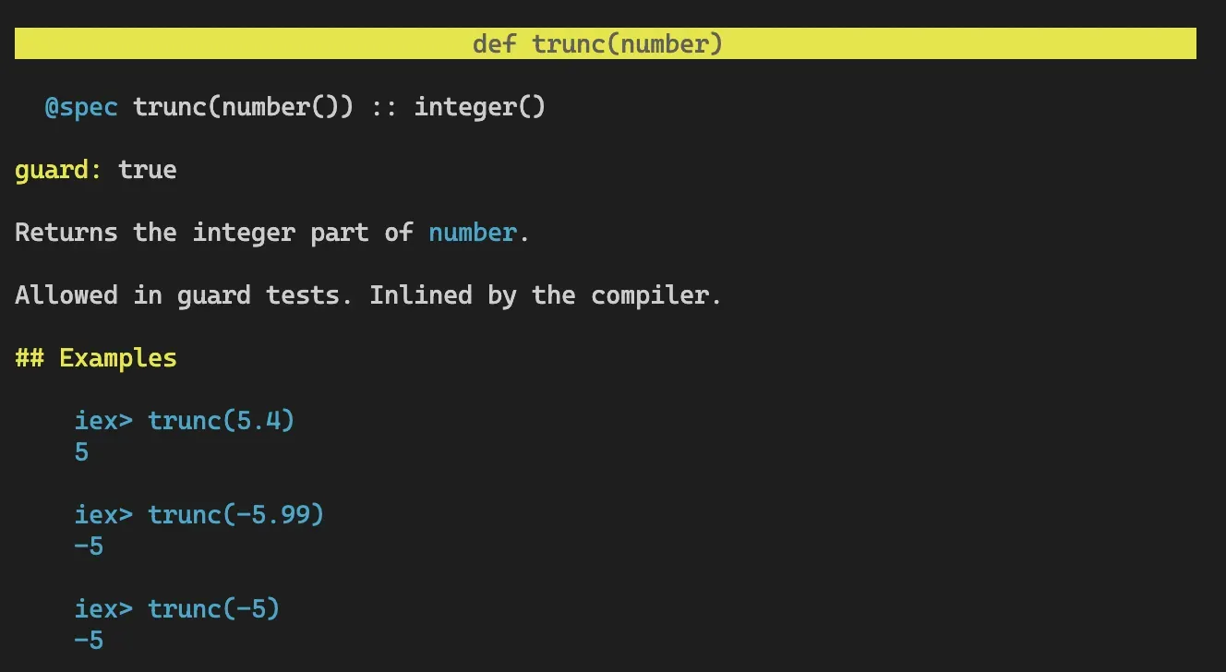Click the '::' operator in the spec

pos(384,107)
